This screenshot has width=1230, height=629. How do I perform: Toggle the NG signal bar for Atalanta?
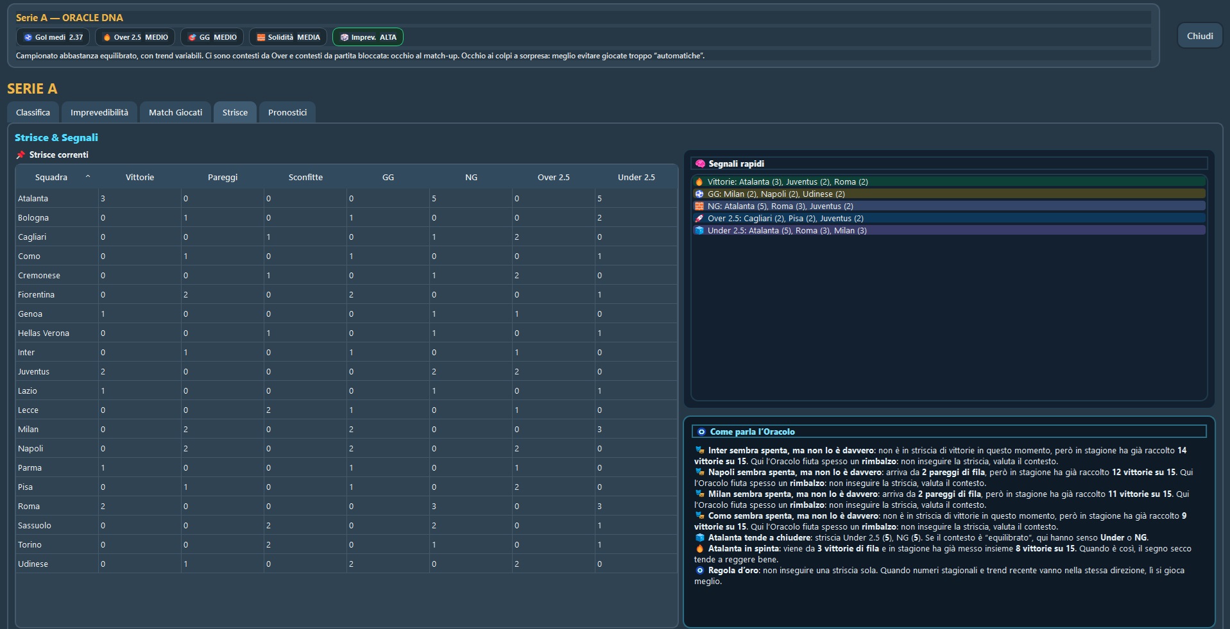point(950,206)
